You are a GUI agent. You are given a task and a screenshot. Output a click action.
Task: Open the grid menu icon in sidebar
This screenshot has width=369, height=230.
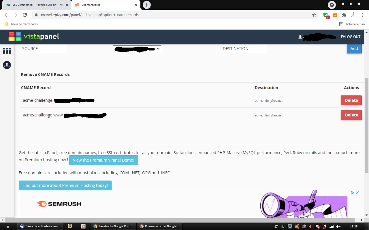tap(7, 51)
